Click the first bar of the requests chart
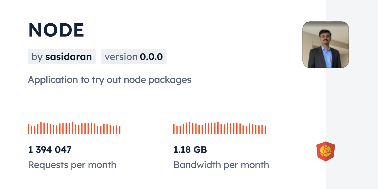Screen dimensions: 378x189 tap(28, 129)
